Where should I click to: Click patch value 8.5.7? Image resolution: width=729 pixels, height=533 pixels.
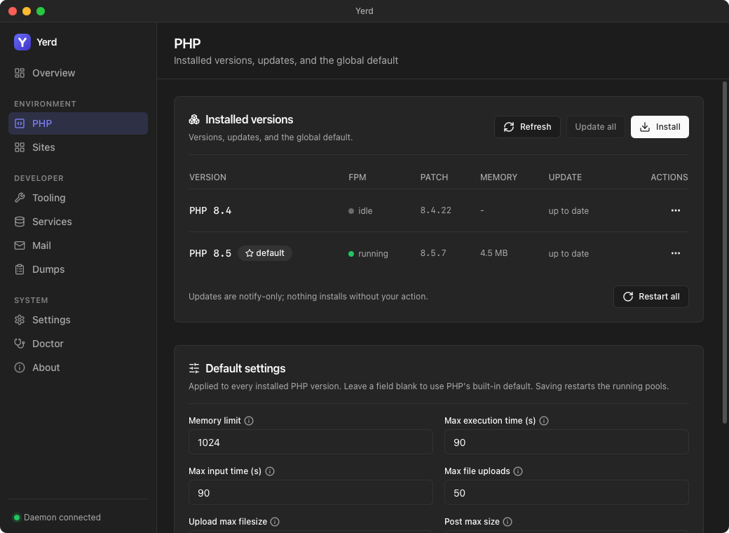433,253
